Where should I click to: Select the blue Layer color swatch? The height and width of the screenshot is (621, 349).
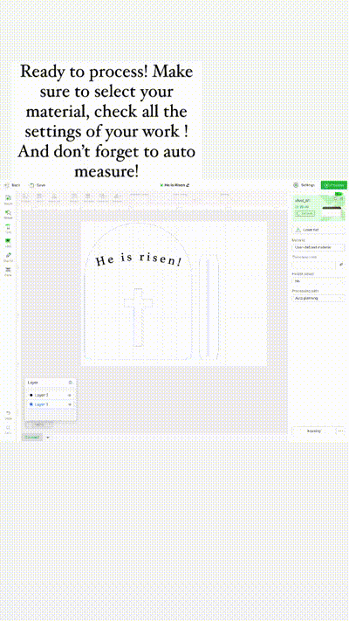coord(31,404)
